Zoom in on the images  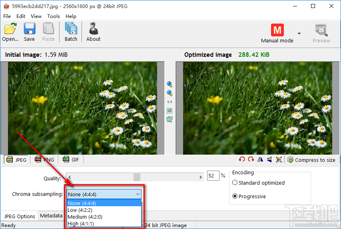pyautogui.click(x=170, y=84)
